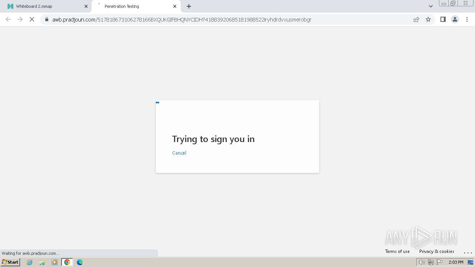Image resolution: width=475 pixels, height=267 pixels.
Task: Click the address bar URL
Action: click(182, 19)
